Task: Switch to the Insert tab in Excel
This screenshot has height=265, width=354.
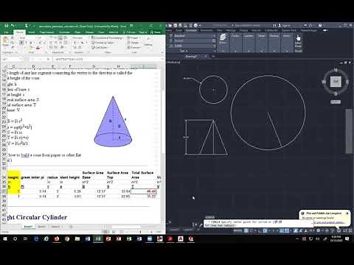Action: click(32, 32)
